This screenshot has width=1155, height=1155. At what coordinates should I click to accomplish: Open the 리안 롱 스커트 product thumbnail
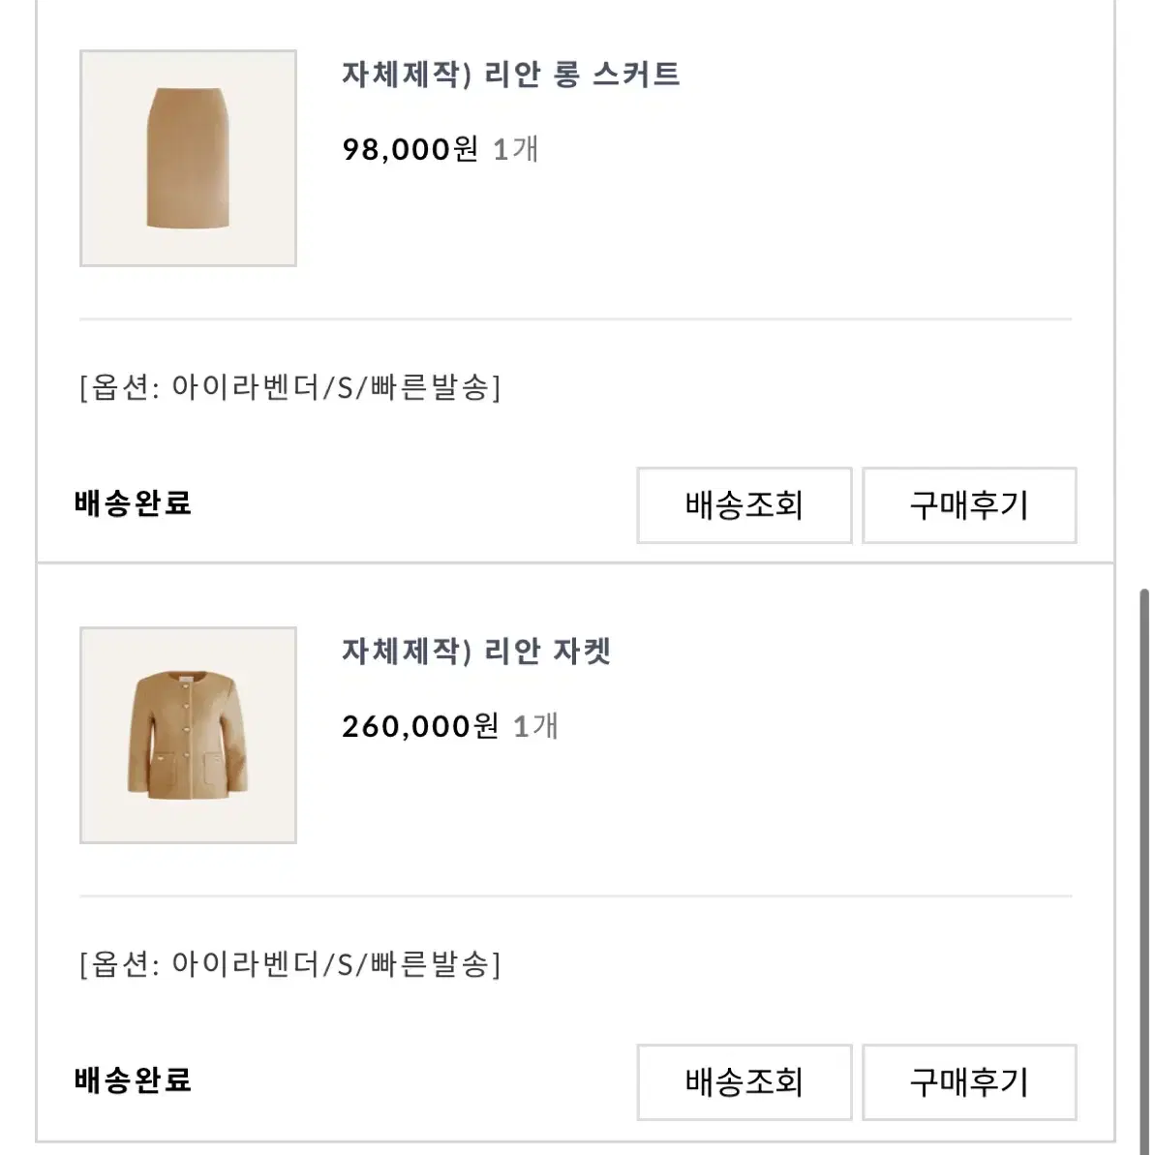188,159
